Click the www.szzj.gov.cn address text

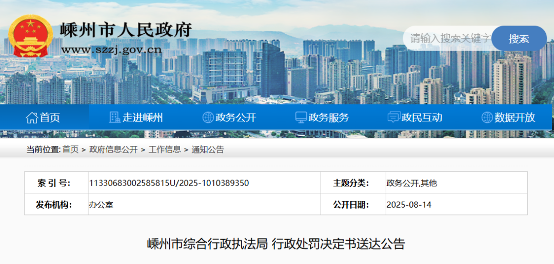pos(111,50)
